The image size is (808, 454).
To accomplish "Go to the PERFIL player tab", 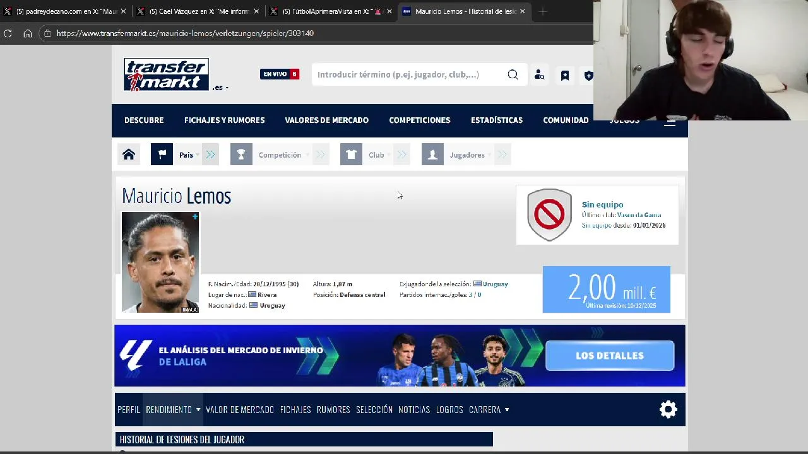I will coord(129,410).
